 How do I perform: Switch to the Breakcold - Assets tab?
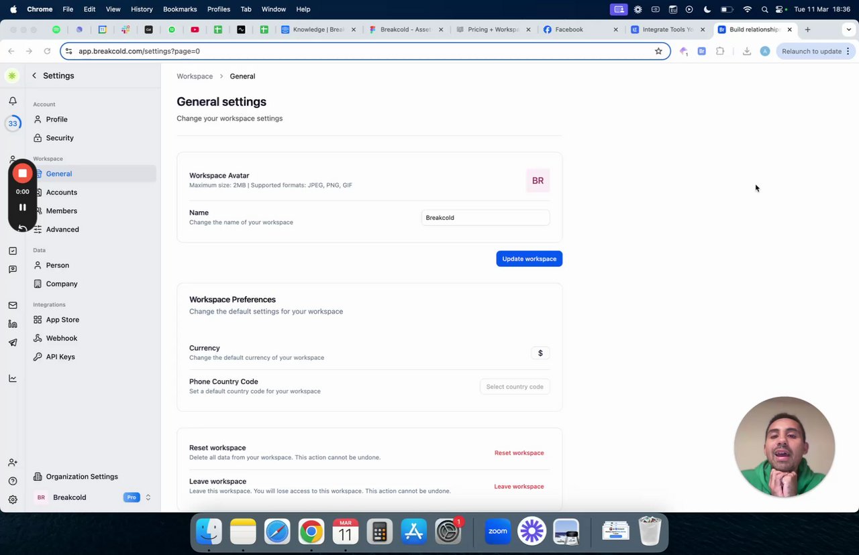[x=406, y=29]
